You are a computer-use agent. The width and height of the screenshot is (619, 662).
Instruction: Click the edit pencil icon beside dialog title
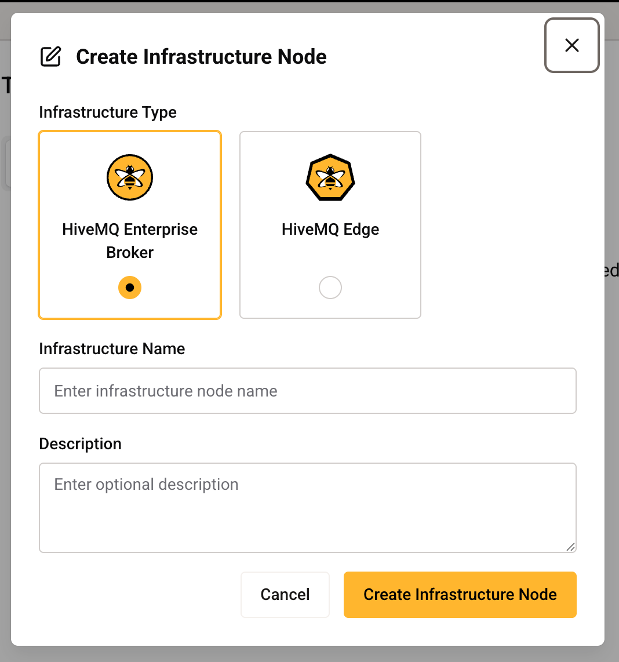pos(50,57)
